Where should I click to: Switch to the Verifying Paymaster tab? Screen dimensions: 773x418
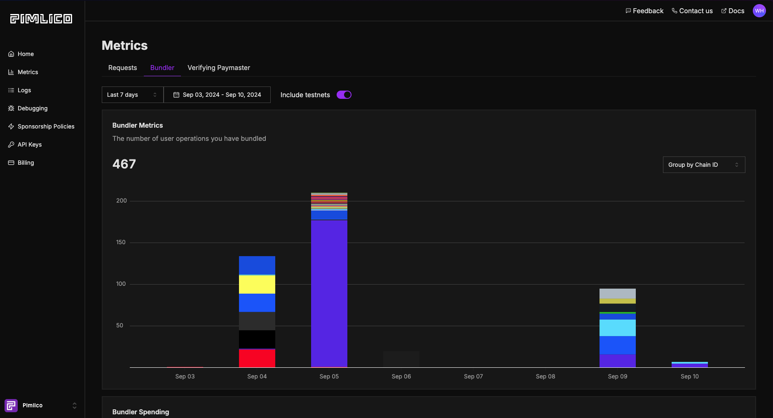click(x=219, y=68)
